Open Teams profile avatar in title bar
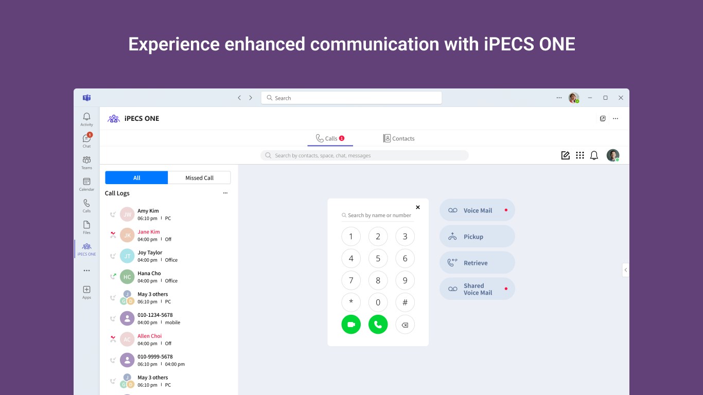Screen dimensions: 703x395 tap(574, 98)
